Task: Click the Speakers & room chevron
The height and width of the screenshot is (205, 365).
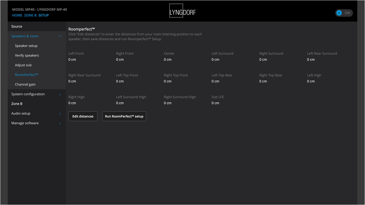Action: (60, 36)
